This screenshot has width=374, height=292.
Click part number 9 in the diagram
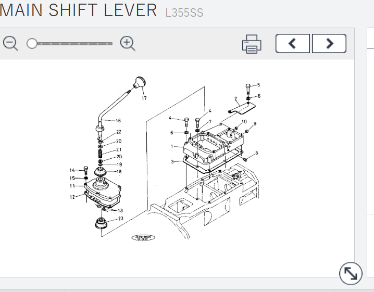click(255, 123)
